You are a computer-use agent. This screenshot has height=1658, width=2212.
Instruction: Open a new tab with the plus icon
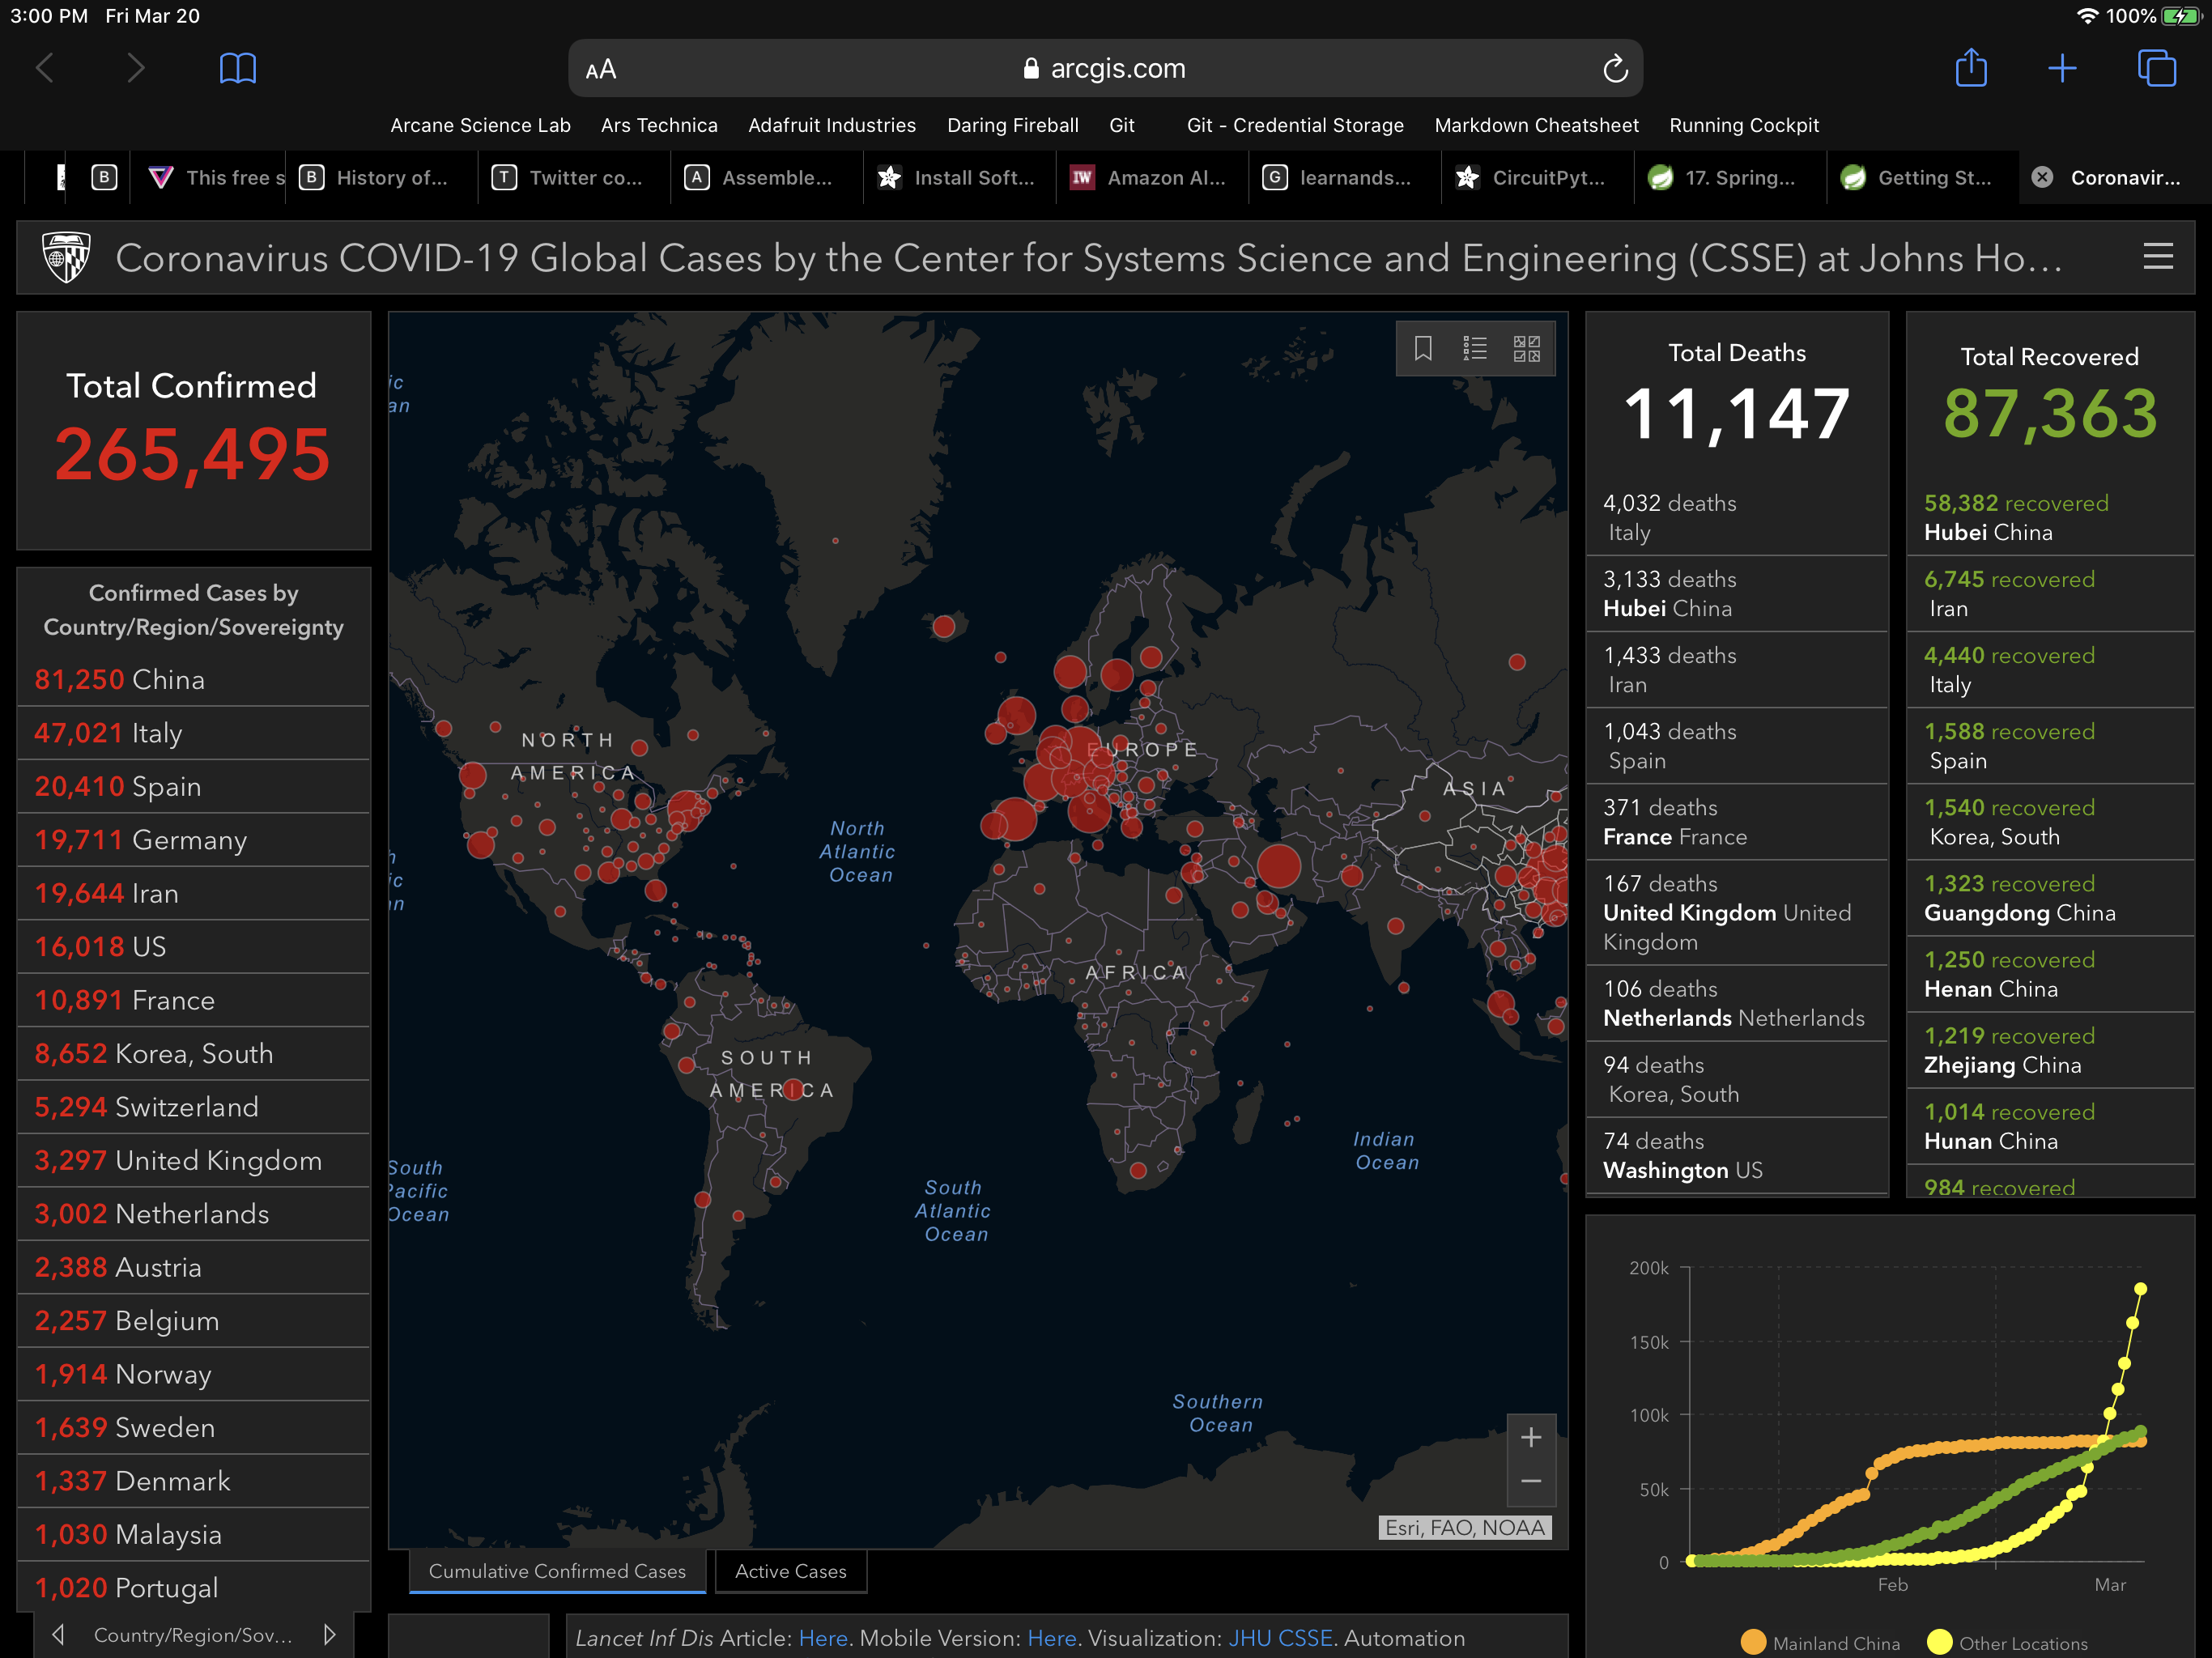(2062, 69)
